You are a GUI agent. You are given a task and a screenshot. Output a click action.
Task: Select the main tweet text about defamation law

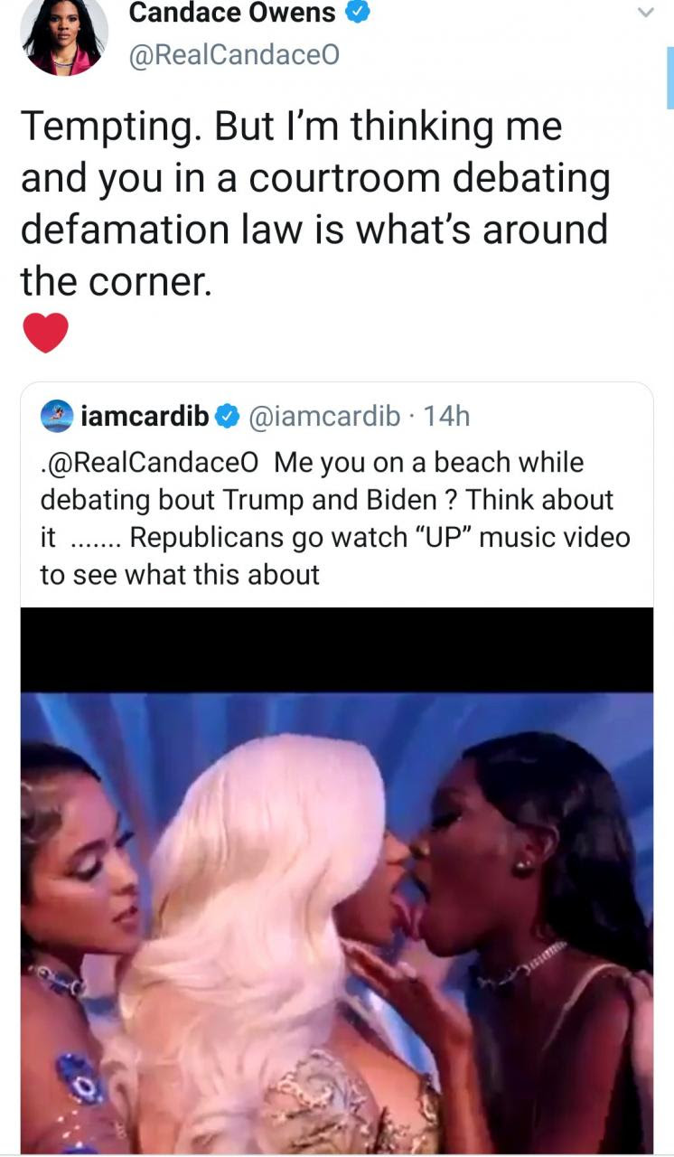click(314, 204)
